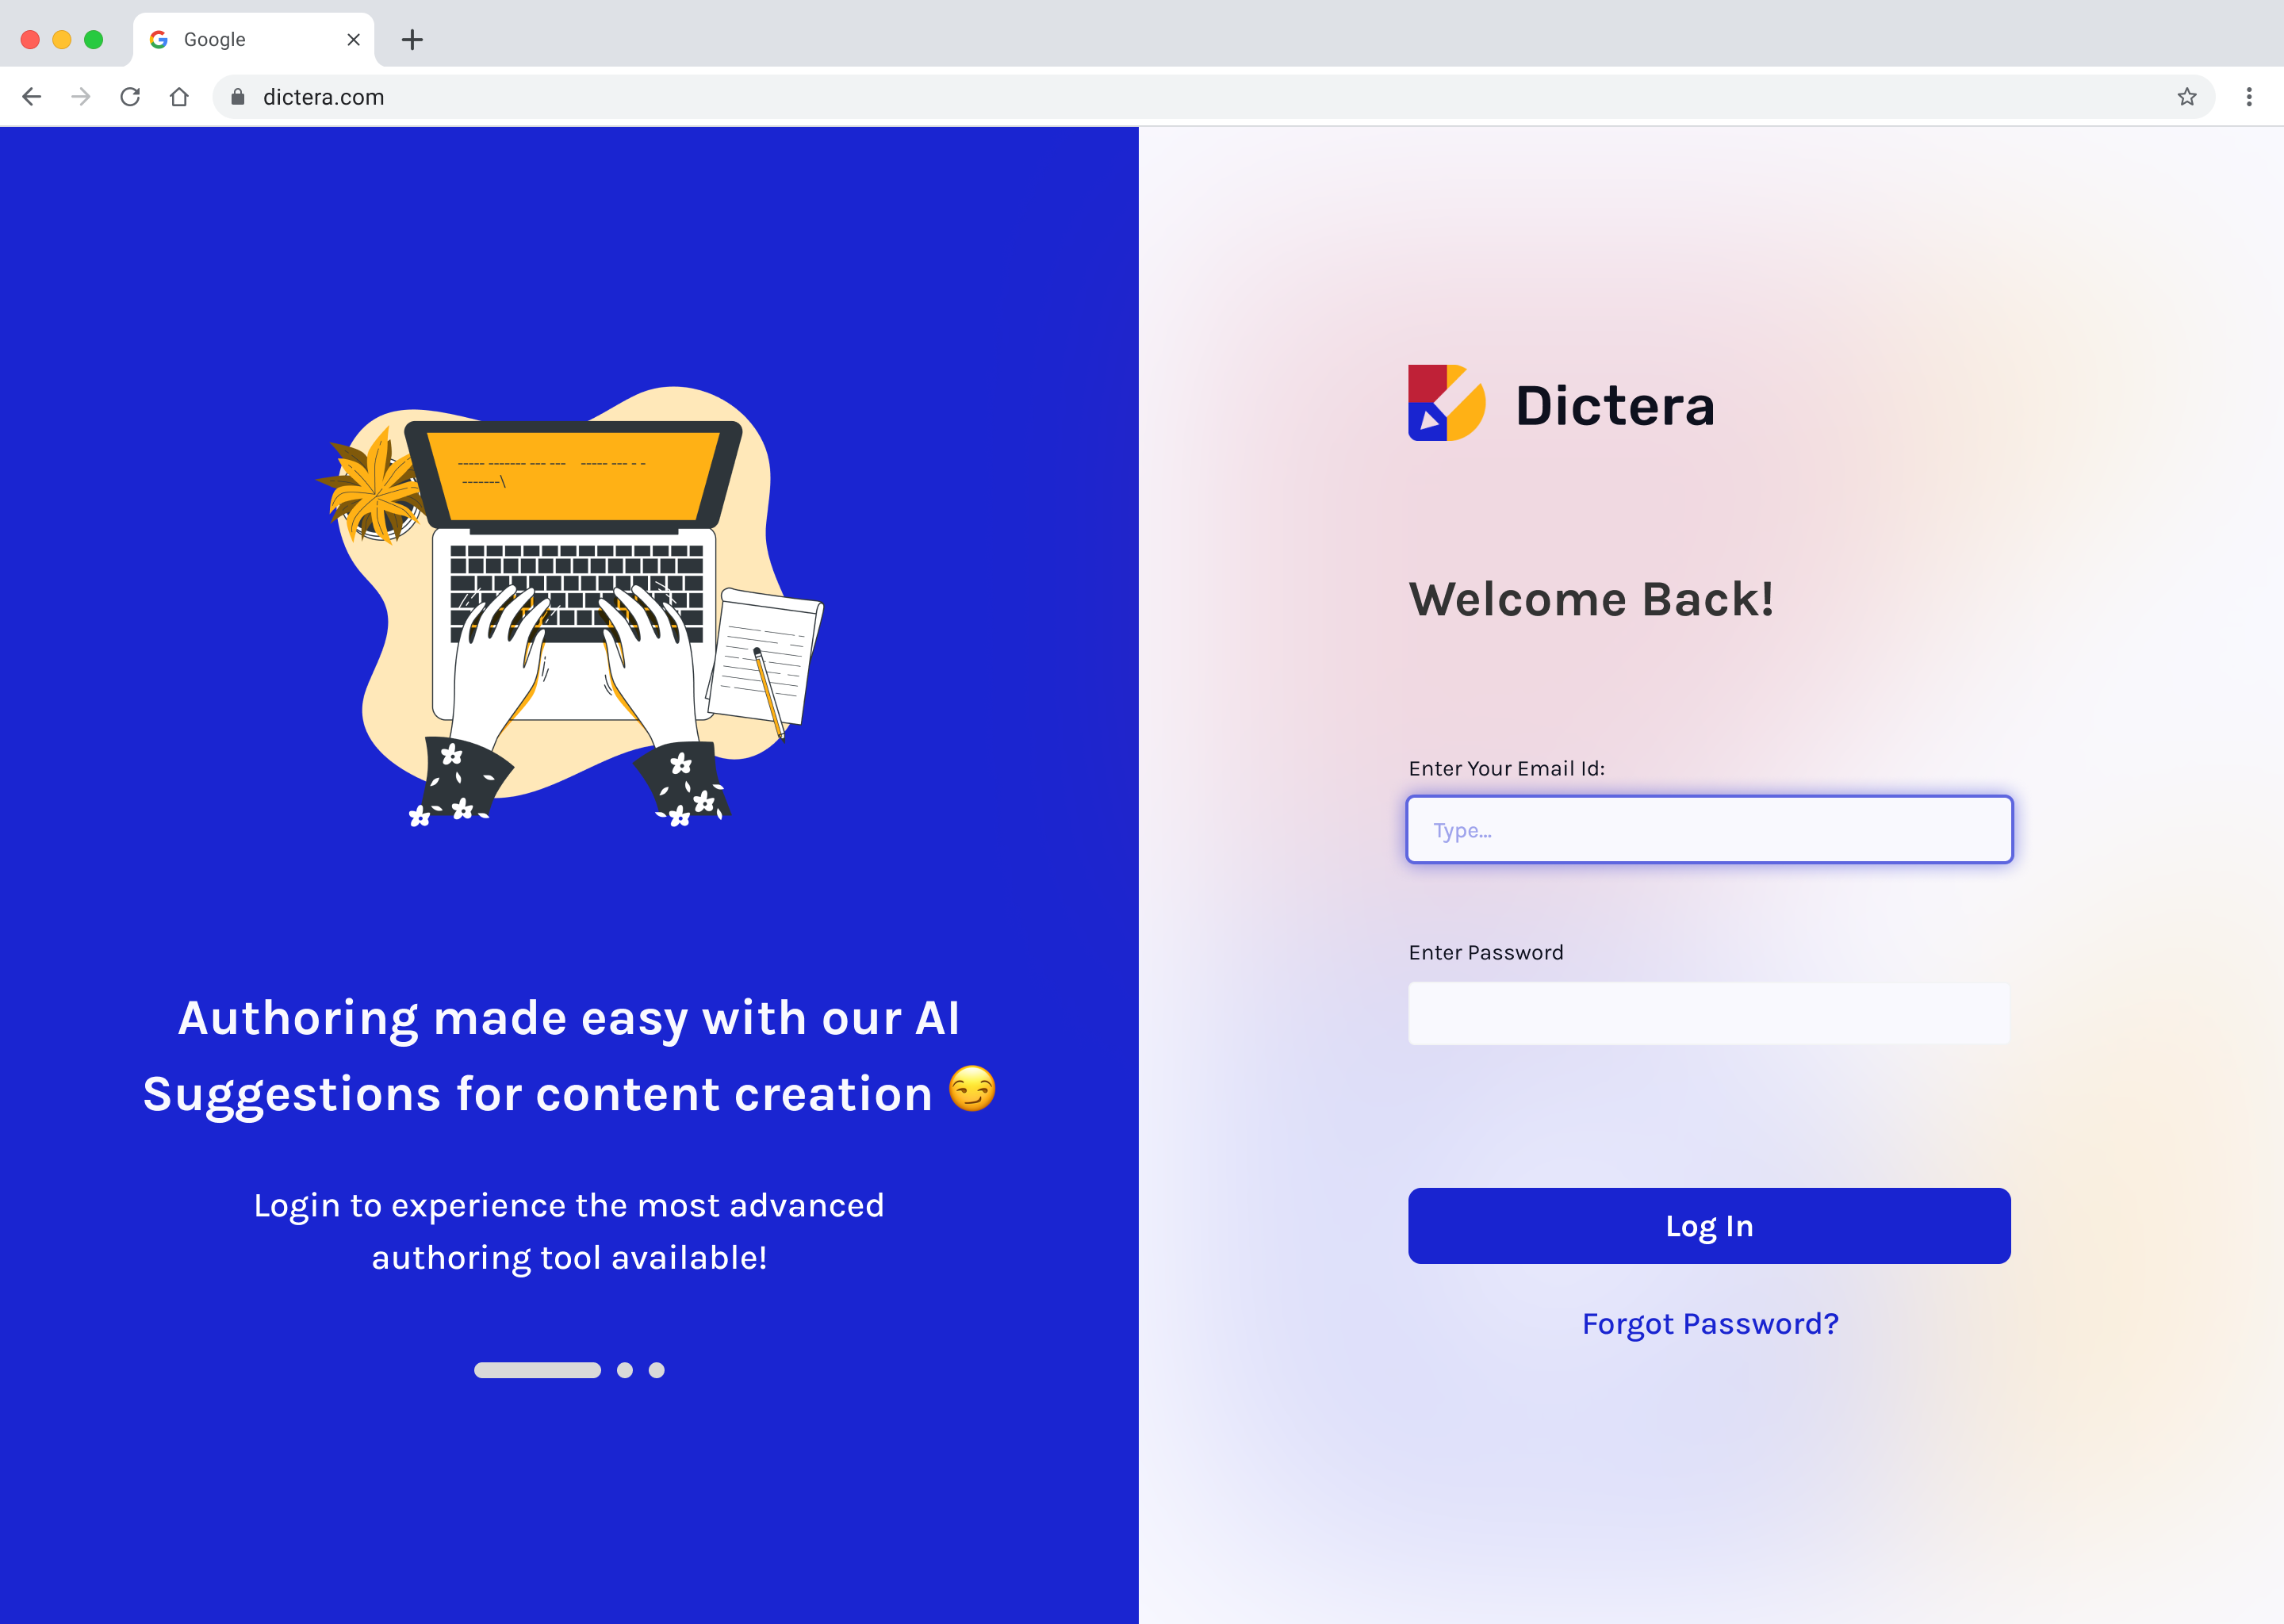Click the laptop typing illustration

click(x=570, y=606)
